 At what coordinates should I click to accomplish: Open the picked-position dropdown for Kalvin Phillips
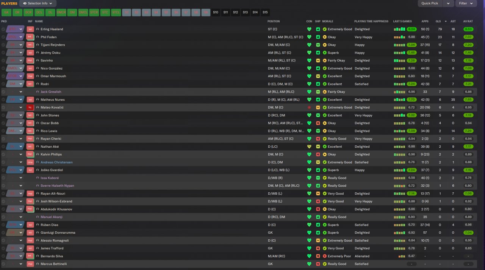(x=21, y=155)
